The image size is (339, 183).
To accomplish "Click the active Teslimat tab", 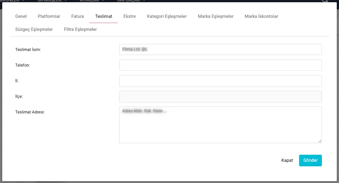I will (x=104, y=16).
